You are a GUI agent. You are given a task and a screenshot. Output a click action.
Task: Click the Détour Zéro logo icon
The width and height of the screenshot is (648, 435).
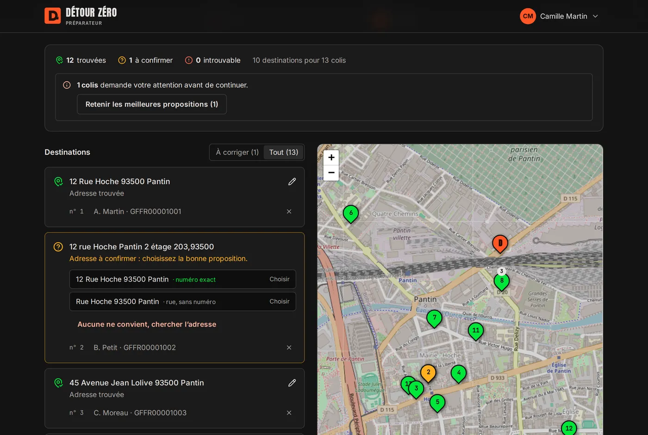tap(52, 16)
